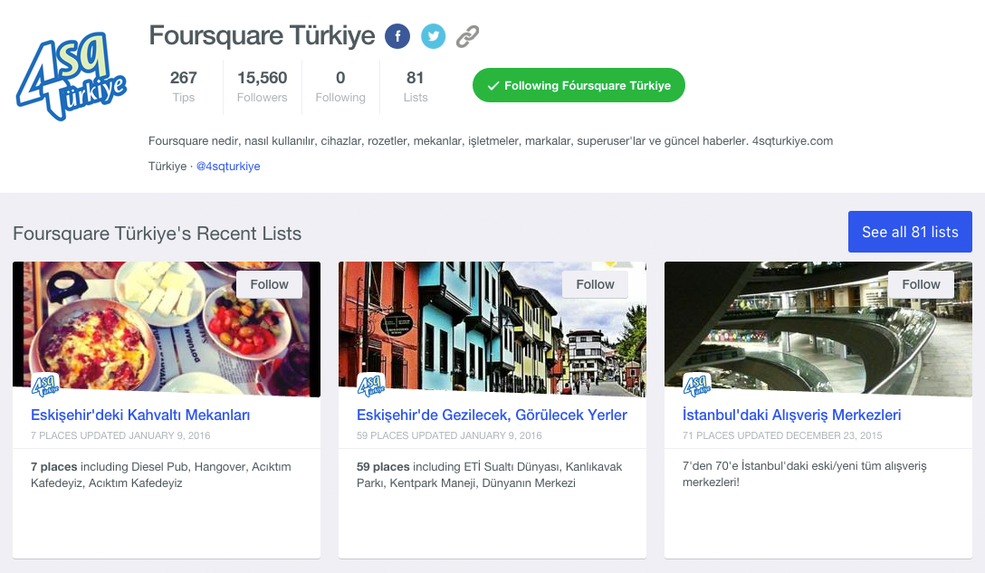
Task: Click See all 81 lists button
Action: [x=910, y=232]
